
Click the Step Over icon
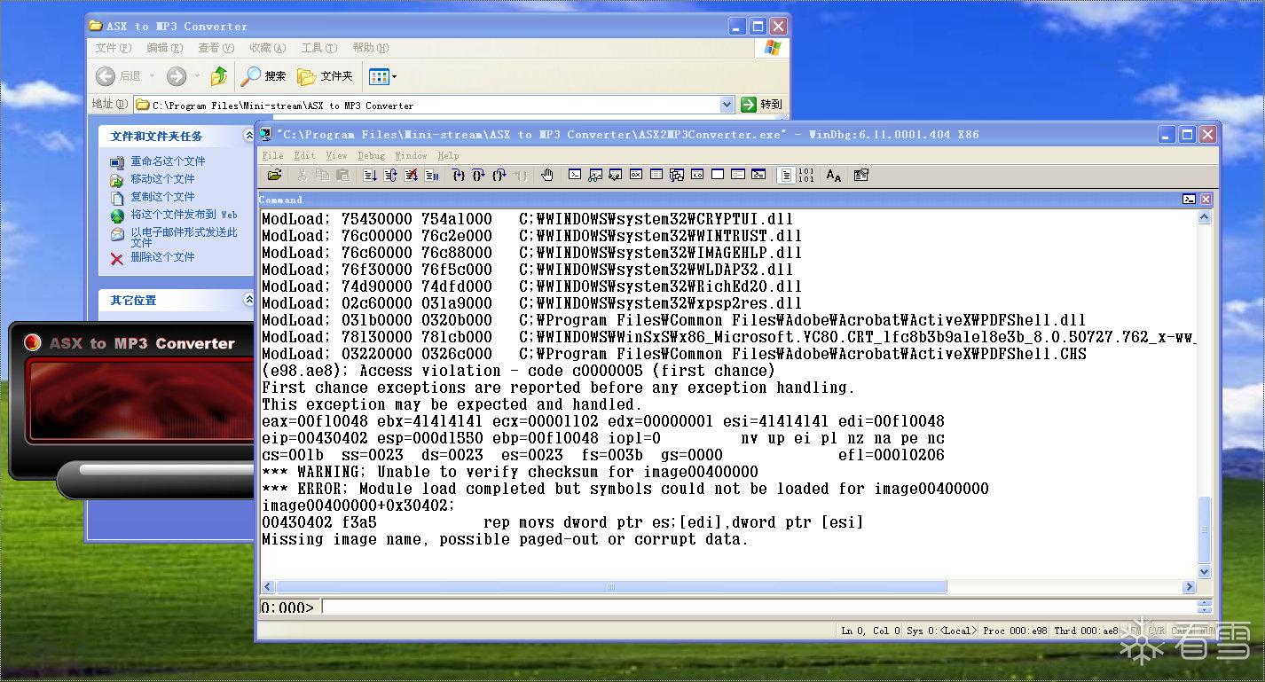coord(478,175)
